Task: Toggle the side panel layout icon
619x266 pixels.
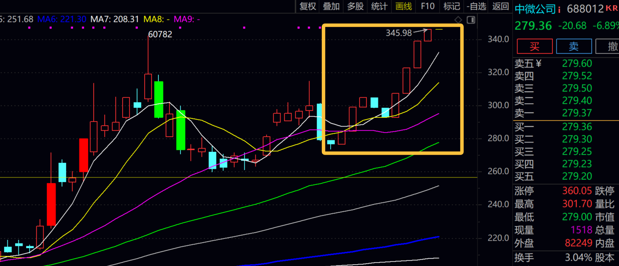Action: [x=471, y=20]
